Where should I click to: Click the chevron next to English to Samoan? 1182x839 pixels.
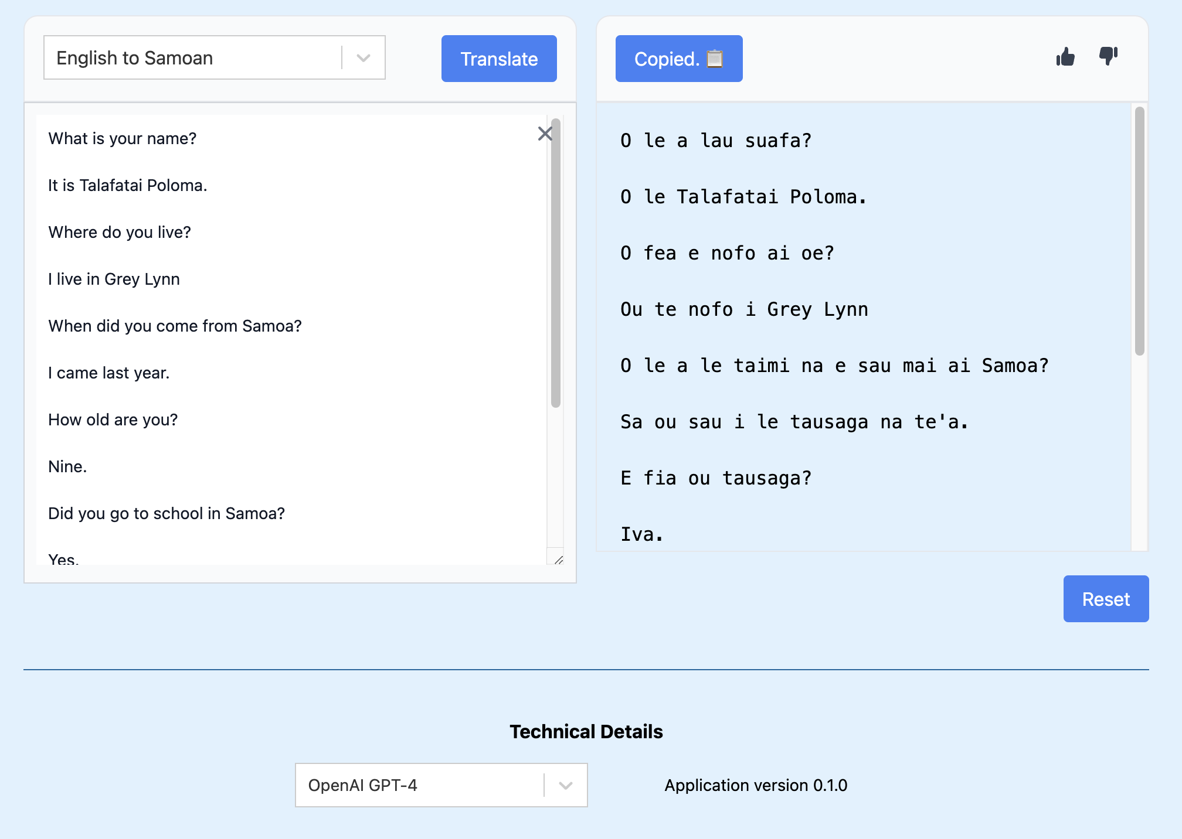tap(363, 57)
